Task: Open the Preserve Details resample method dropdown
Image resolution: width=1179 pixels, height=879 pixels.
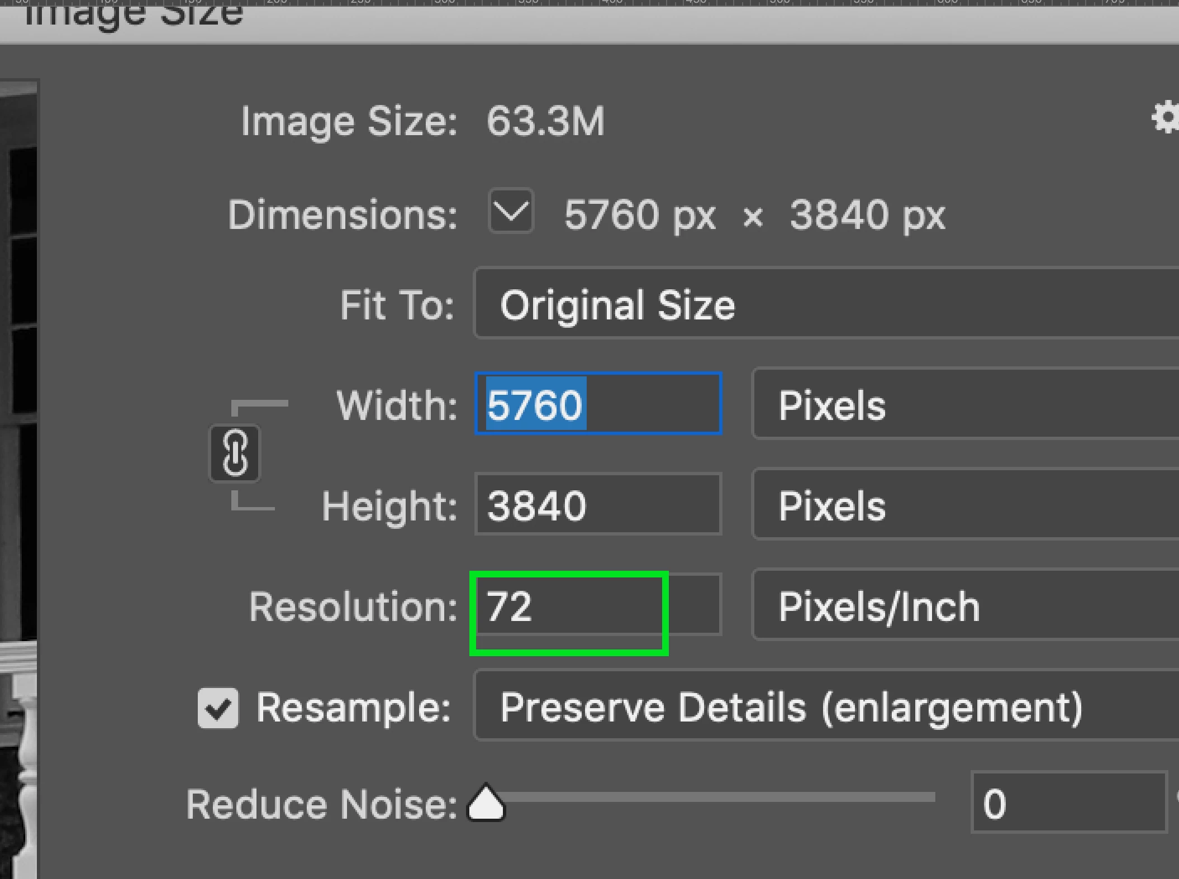Action: (826, 707)
